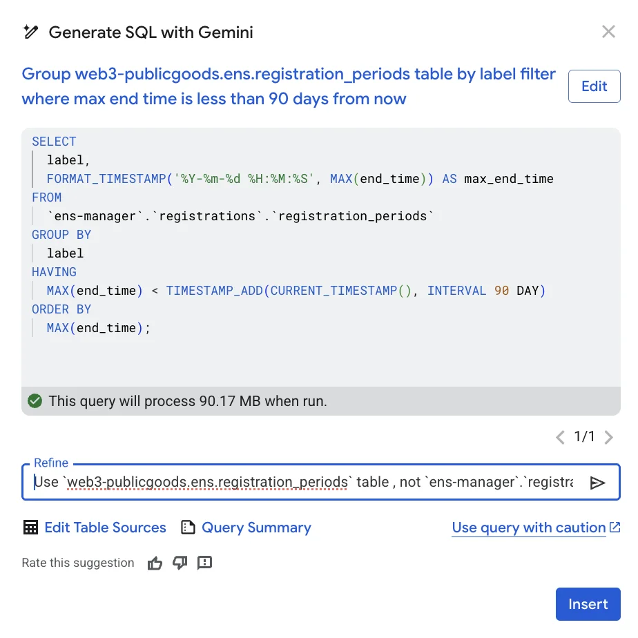Click the SQL code area

point(290,235)
